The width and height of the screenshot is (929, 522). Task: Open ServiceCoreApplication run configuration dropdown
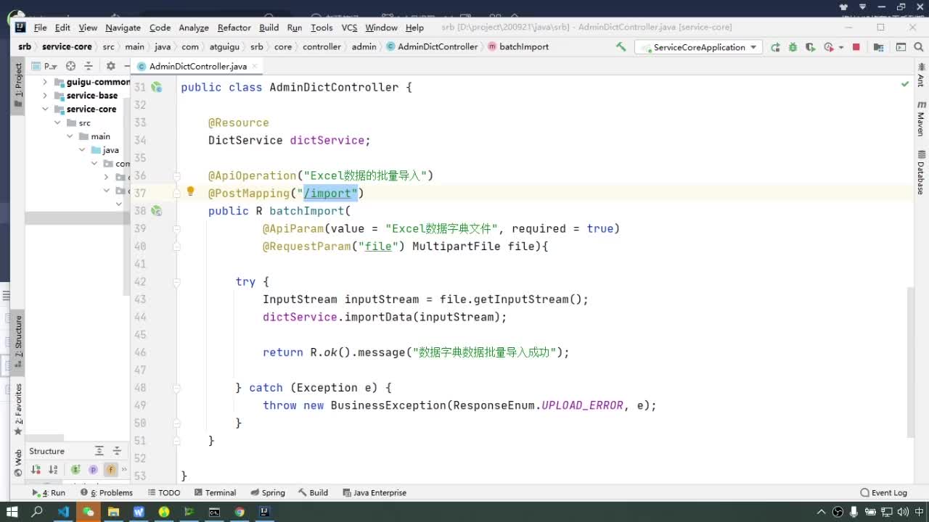point(698,47)
